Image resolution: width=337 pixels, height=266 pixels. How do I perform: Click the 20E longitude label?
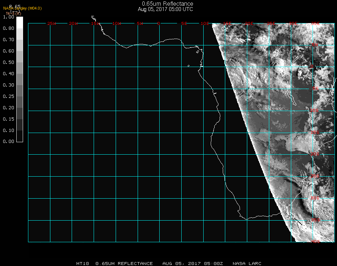(249, 24)
